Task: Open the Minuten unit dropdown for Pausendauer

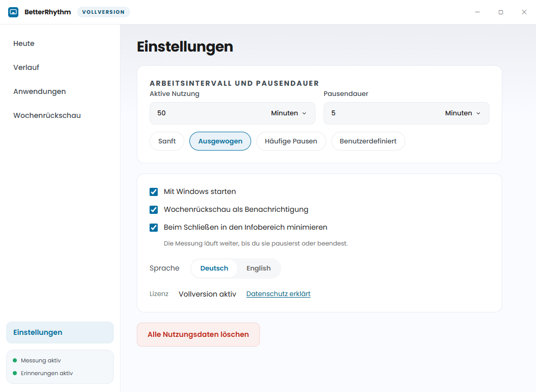Action: pyautogui.click(x=462, y=113)
